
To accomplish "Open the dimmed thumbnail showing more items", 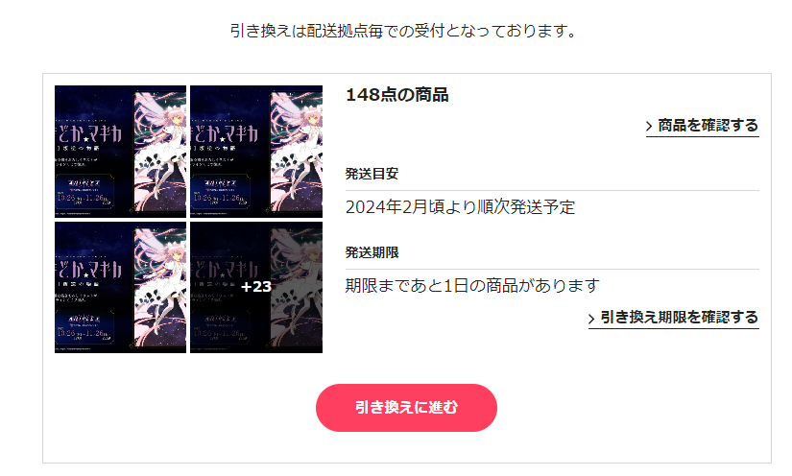I will [x=256, y=287].
